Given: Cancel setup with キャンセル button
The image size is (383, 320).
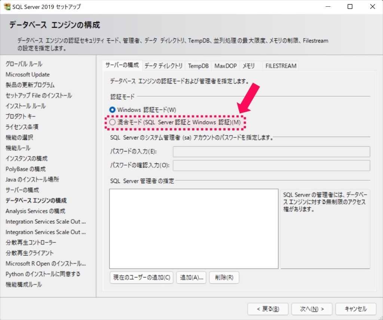Looking at the screenshot, I should coord(356,309).
